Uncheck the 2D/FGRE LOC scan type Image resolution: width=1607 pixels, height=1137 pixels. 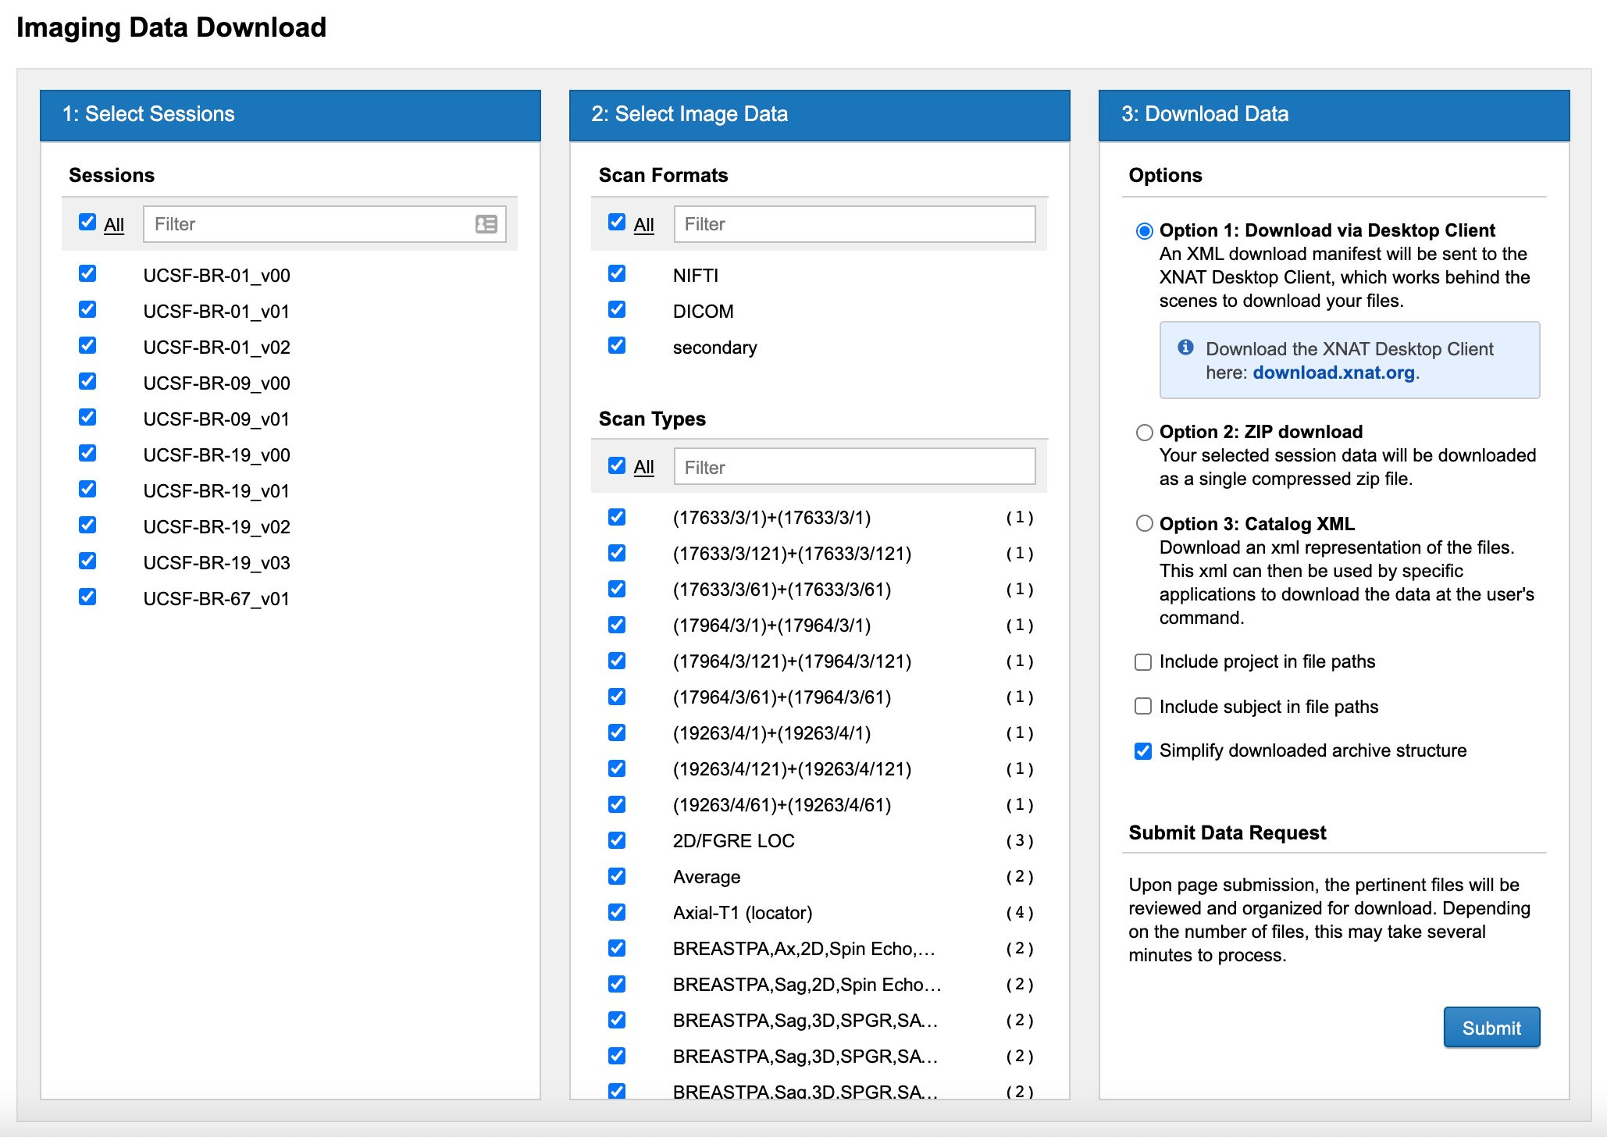coord(617,840)
